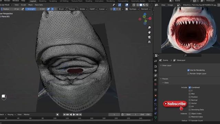Enable the Z pass checkbox
The image size is (220, 124).
click(190, 91)
